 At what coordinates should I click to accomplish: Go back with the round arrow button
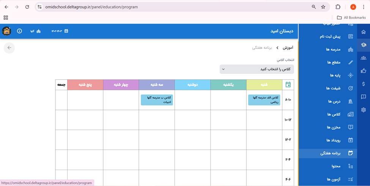point(9,48)
